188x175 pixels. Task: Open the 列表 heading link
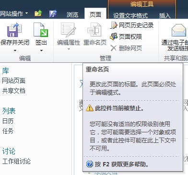(9, 111)
